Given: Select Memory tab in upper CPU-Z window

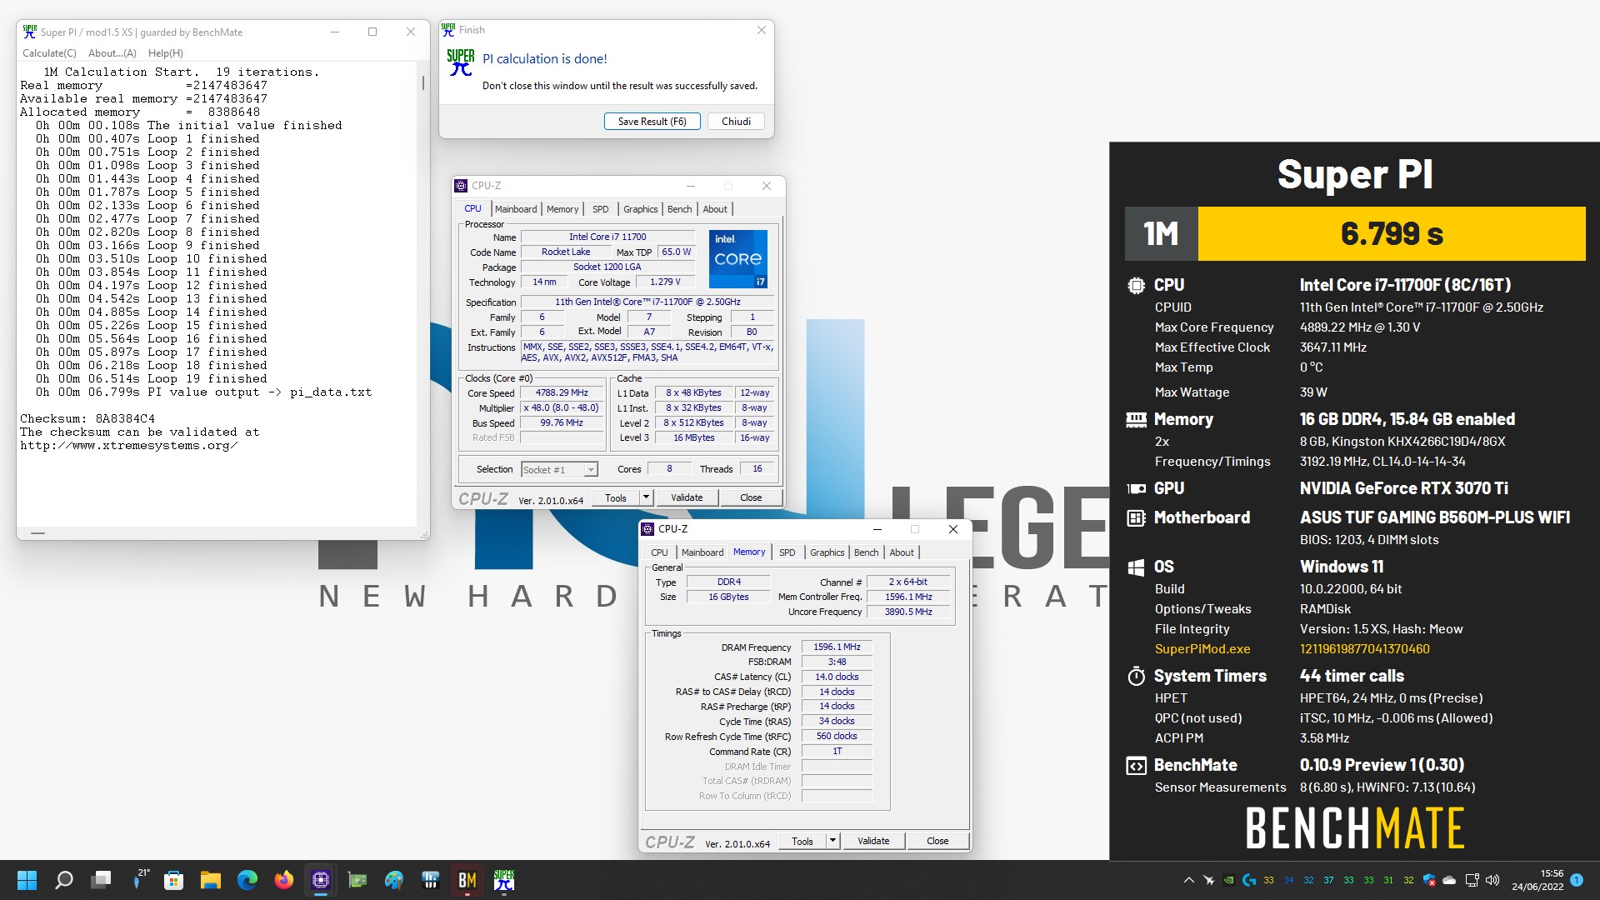Looking at the screenshot, I should coord(562,209).
